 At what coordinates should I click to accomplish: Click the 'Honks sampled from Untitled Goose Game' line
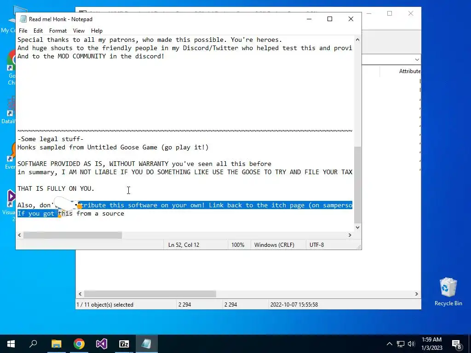tap(113, 148)
